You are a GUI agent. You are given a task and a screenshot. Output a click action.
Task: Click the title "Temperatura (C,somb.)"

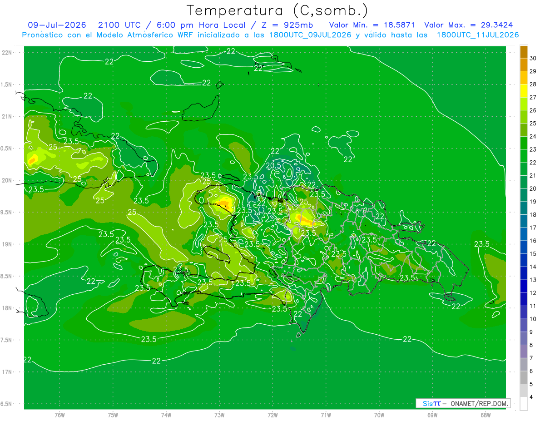277,10
